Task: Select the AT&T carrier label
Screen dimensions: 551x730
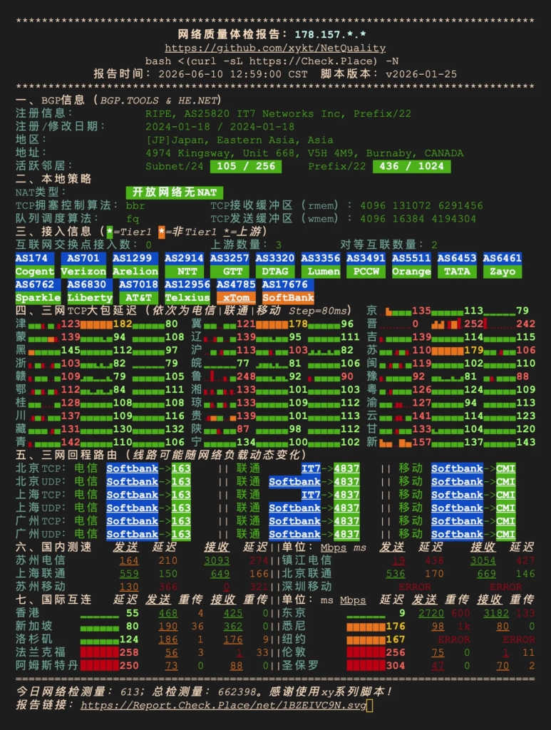Action: click(139, 297)
